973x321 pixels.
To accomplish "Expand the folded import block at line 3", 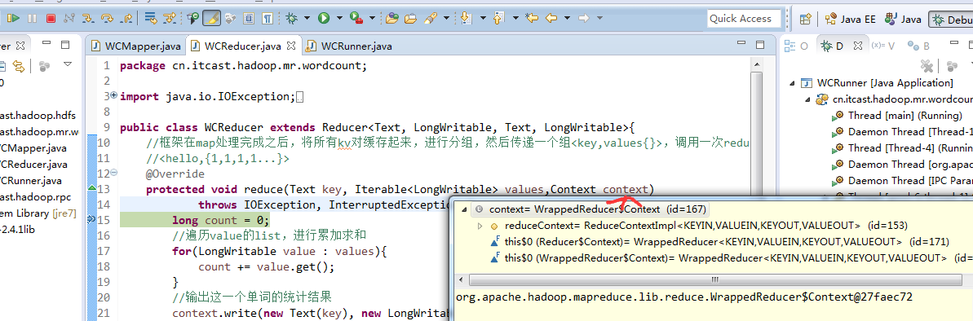I will click(113, 95).
